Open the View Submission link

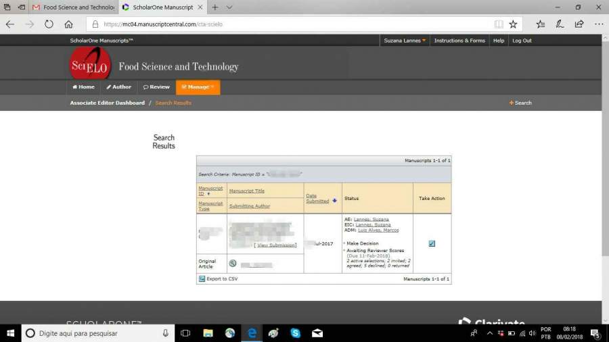(x=275, y=245)
